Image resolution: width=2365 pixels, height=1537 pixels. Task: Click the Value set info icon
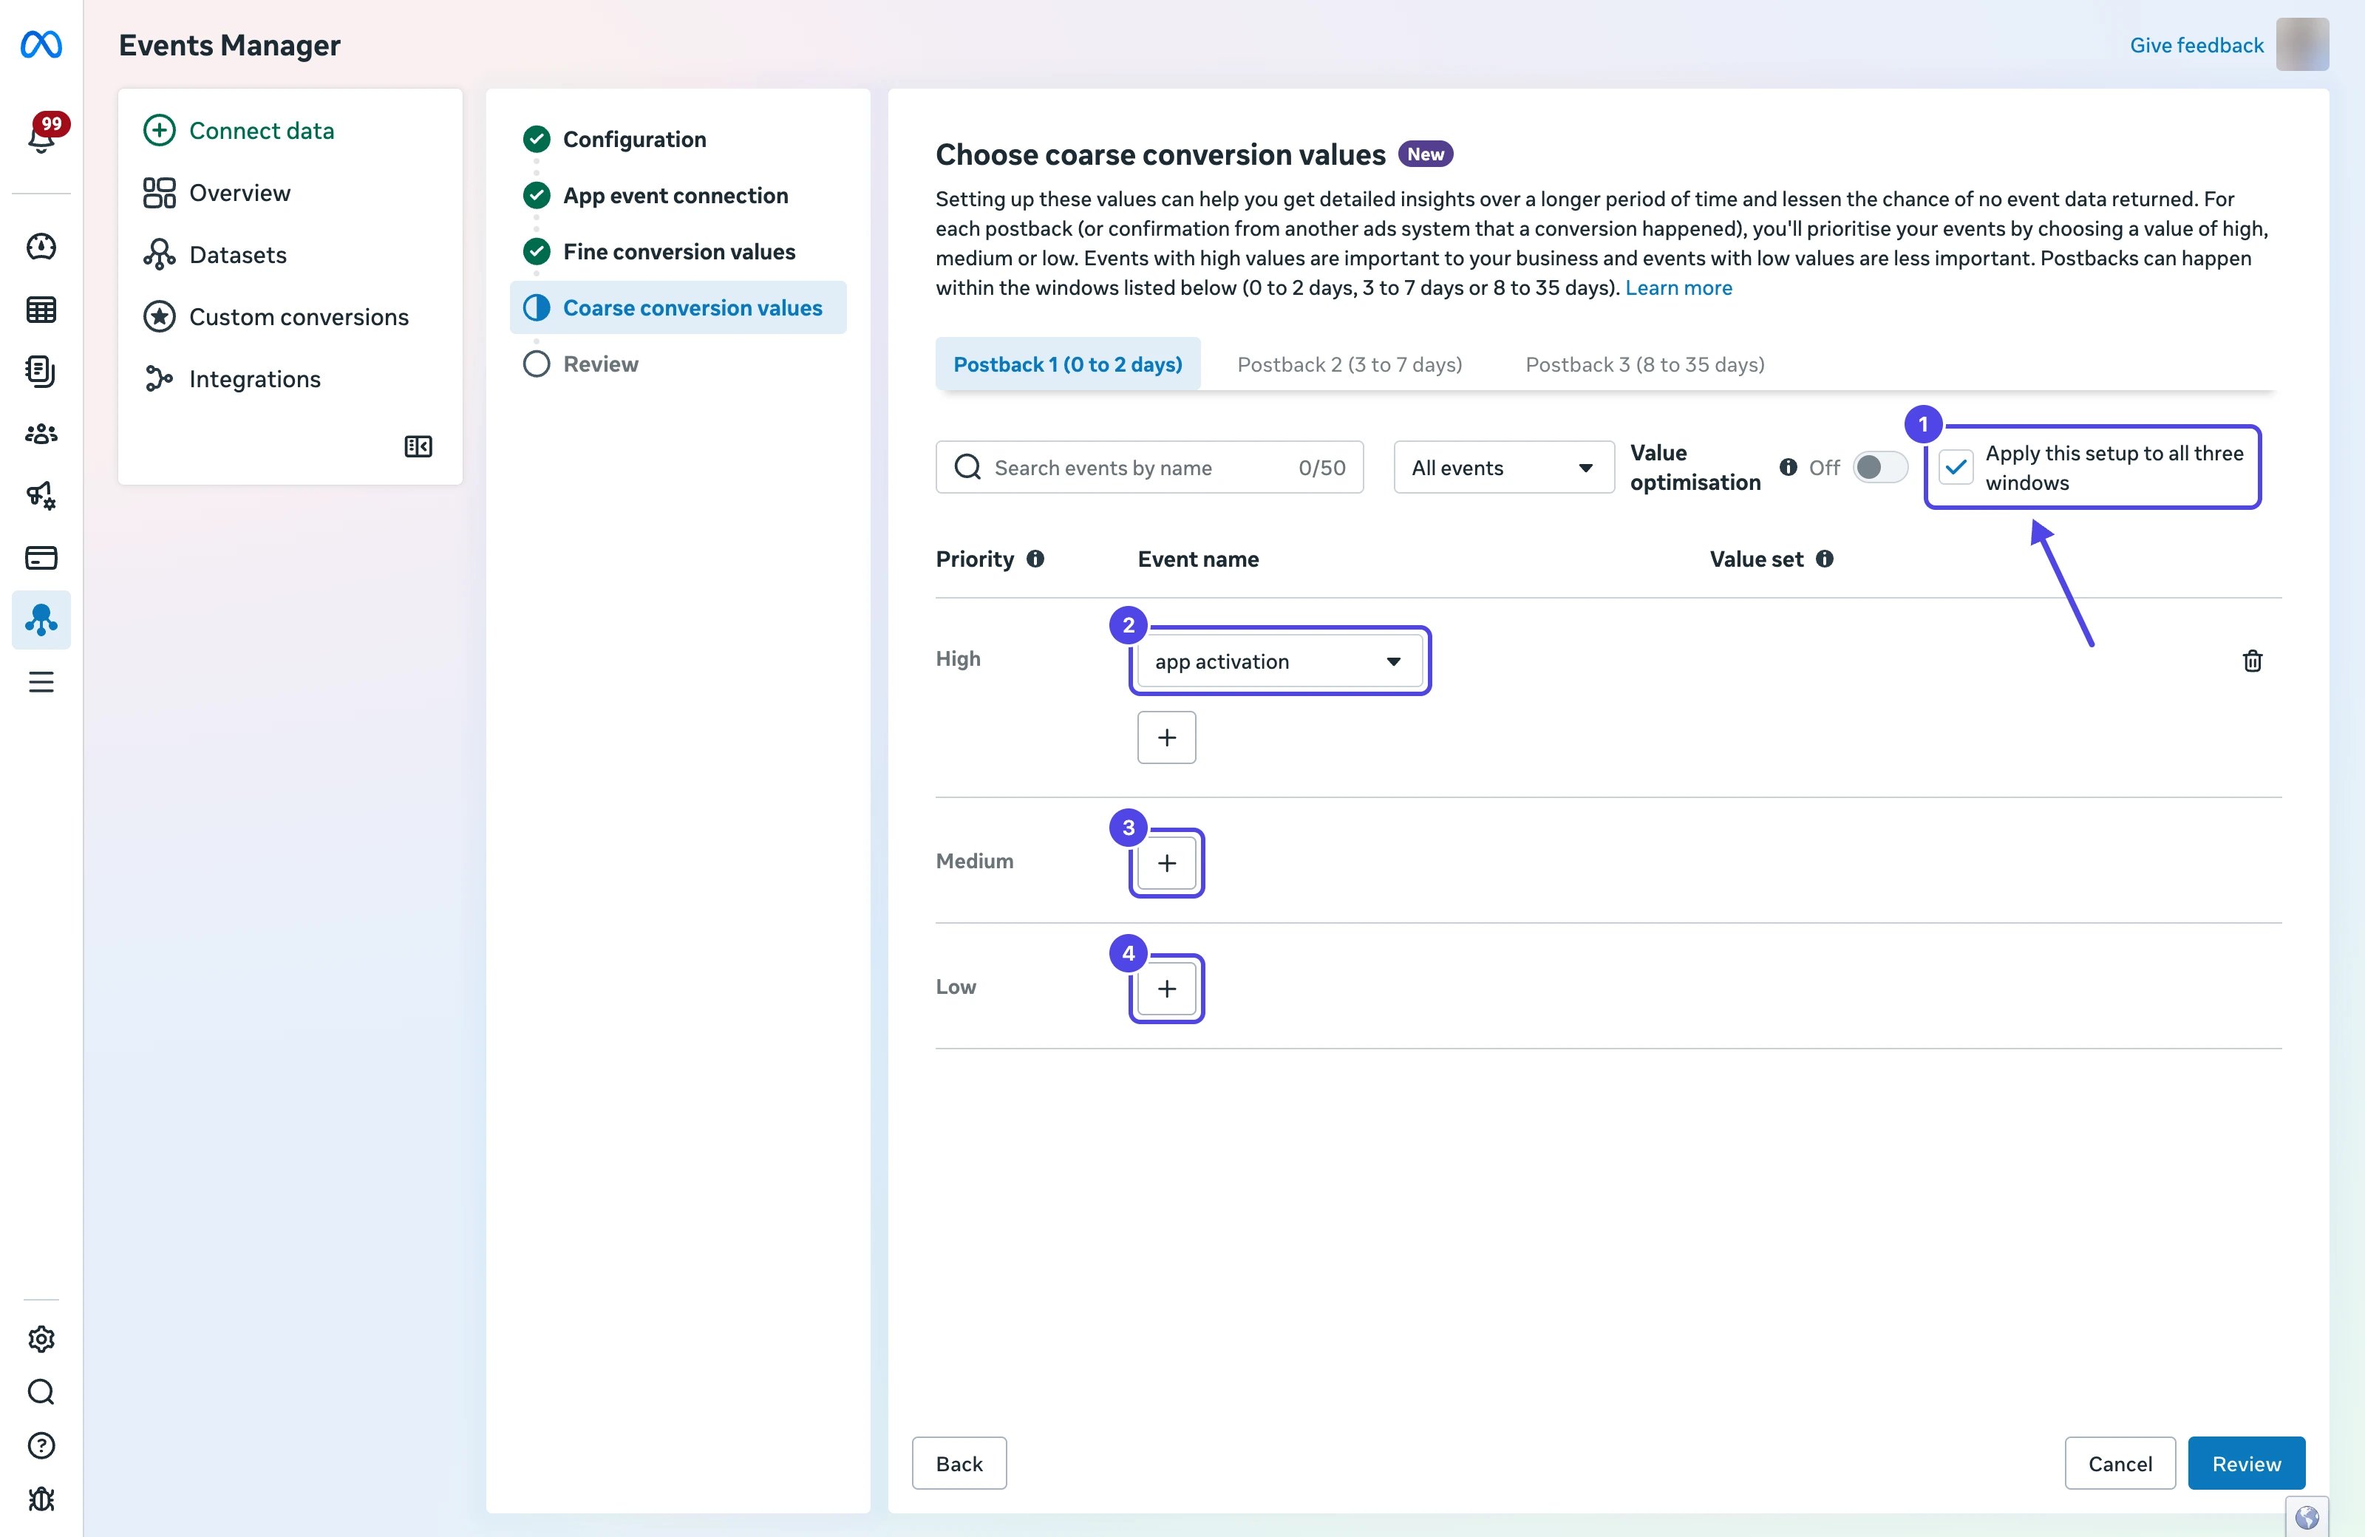[1825, 559]
